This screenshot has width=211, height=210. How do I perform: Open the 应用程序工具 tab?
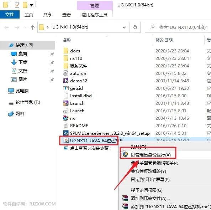pyautogui.click(x=95, y=15)
